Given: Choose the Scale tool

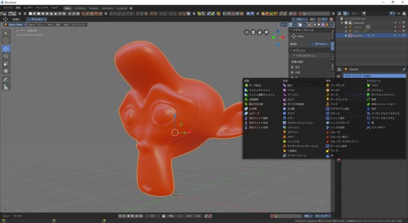Looking at the screenshot, I should click(6, 64).
